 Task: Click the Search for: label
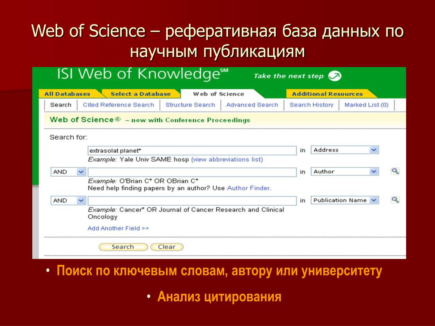[68, 137]
